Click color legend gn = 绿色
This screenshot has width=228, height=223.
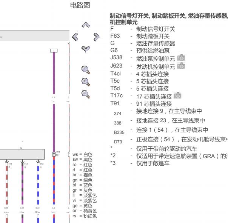[x=82, y=180]
